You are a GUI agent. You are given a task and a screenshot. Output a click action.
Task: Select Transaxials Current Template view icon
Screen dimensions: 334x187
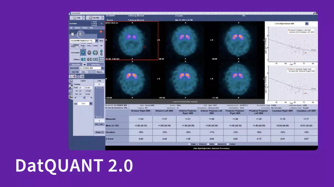89,52
